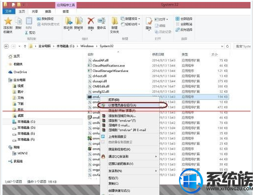Screen dimensions: 253x195
Task: Go forward with the forward arrow
Action: pos(13,46)
